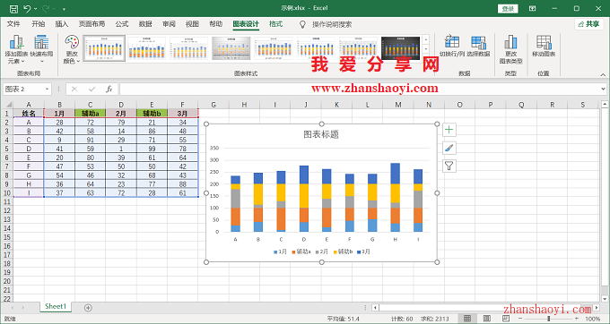Viewport: 610px width, 324px height.
Task: Open the Undo history dropdown arrow
Action: [x=35, y=9]
